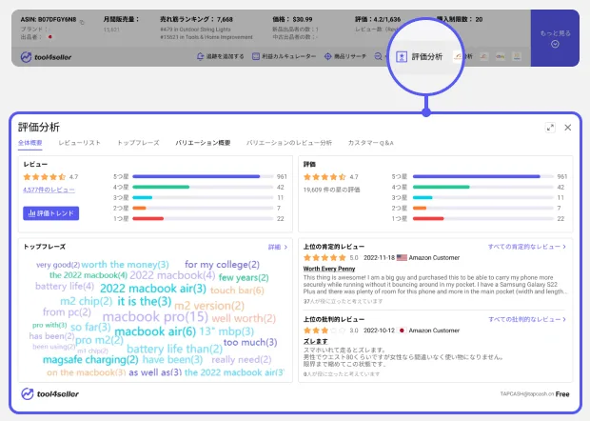Click the 売れ筋ランキング: 7,668 value
This screenshot has height=421, width=590.
(196, 19)
